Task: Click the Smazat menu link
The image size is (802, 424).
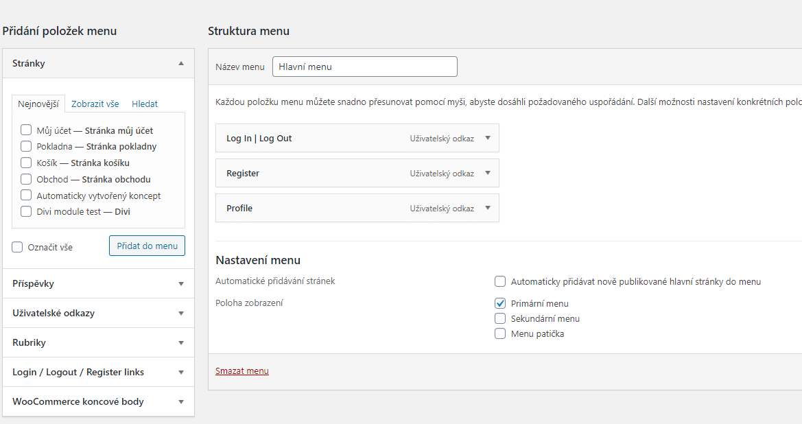Action: click(x=242, y=370)
